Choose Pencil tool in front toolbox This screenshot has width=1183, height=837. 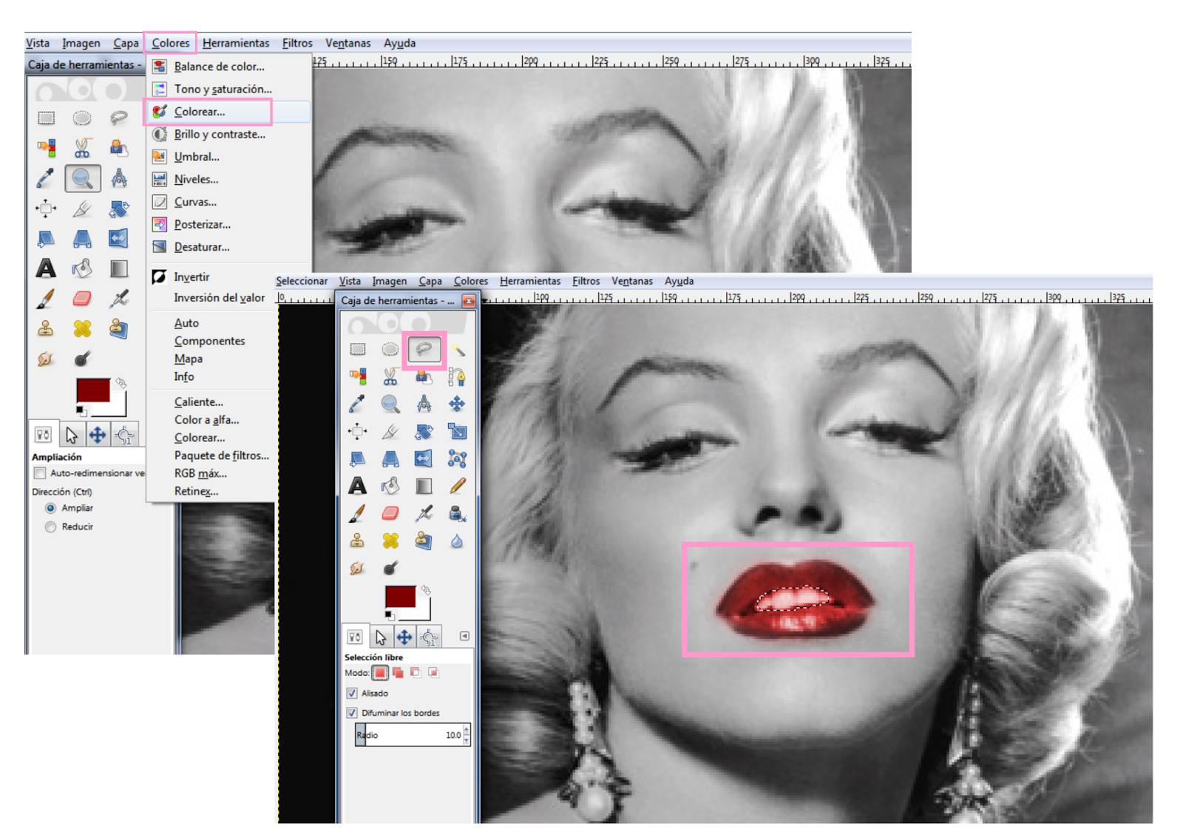coord(458,486)
